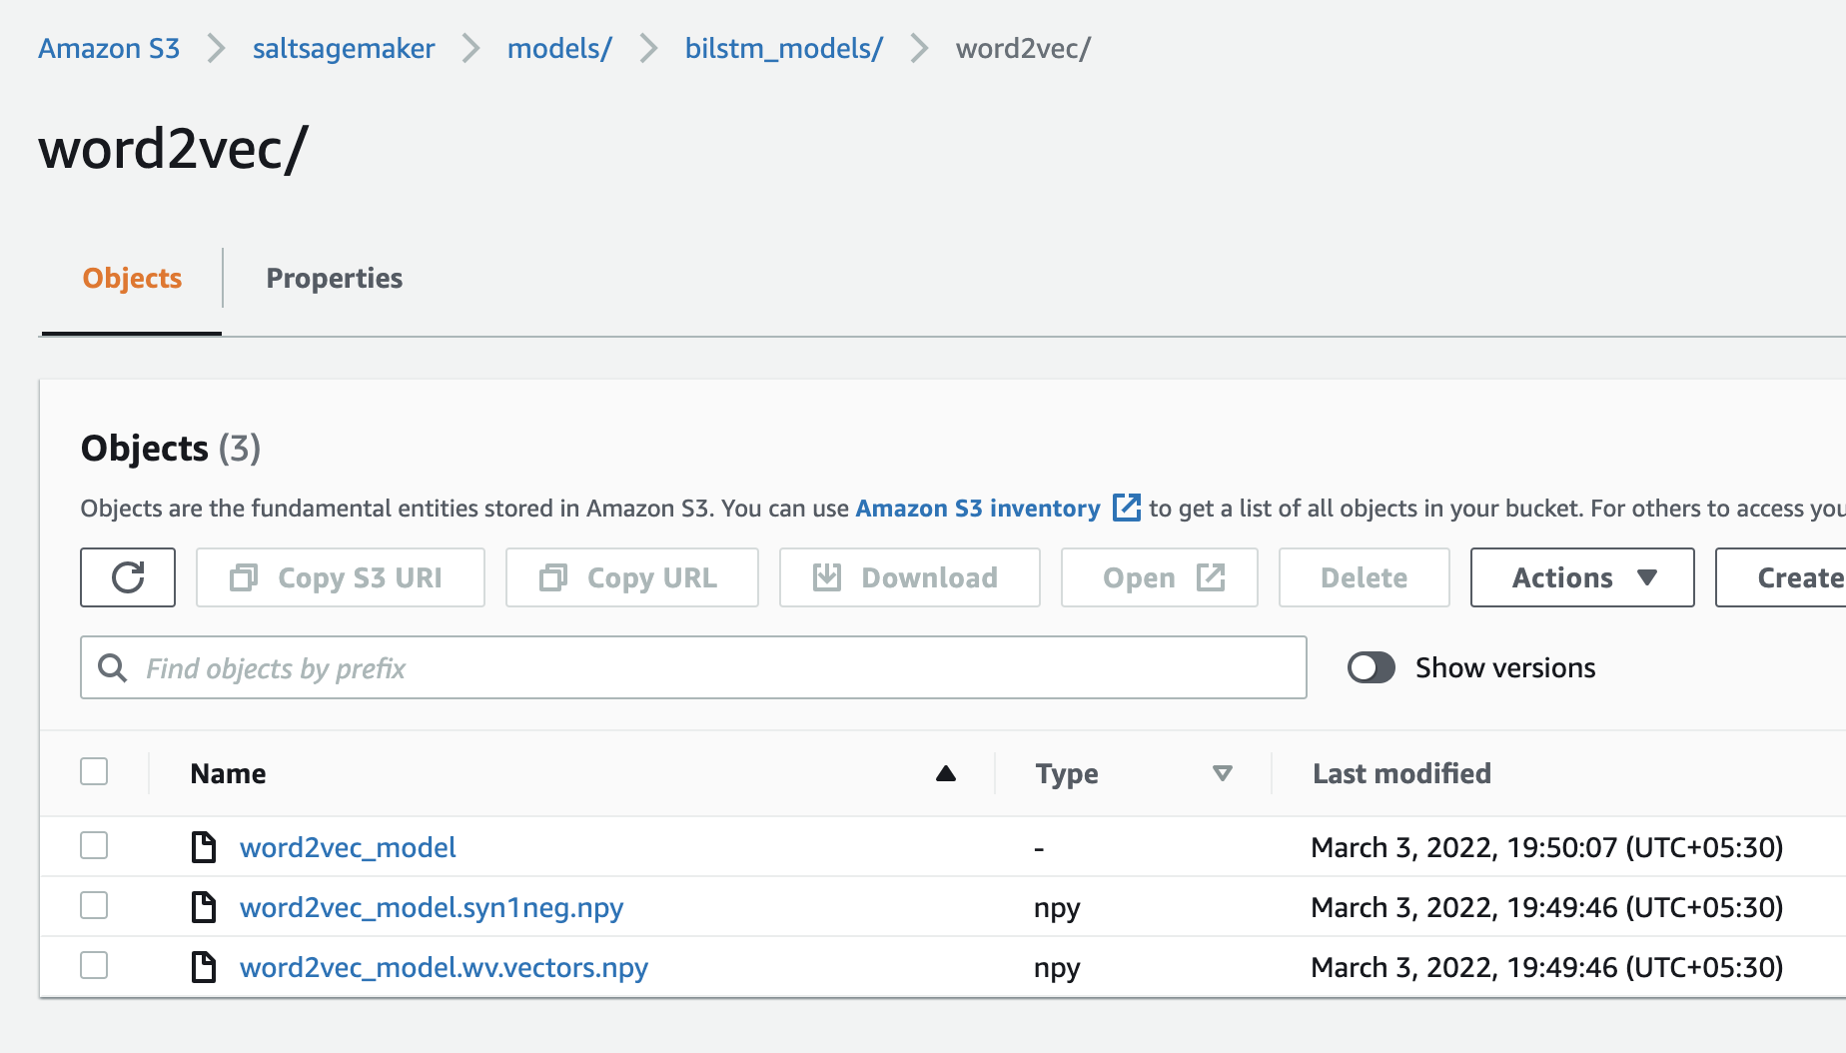
Task: Expand the Actions dropdown menu
Action: (1582, 577)
